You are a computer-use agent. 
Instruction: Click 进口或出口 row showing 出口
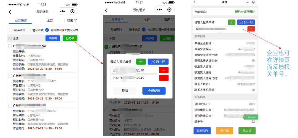pos(224,104)
